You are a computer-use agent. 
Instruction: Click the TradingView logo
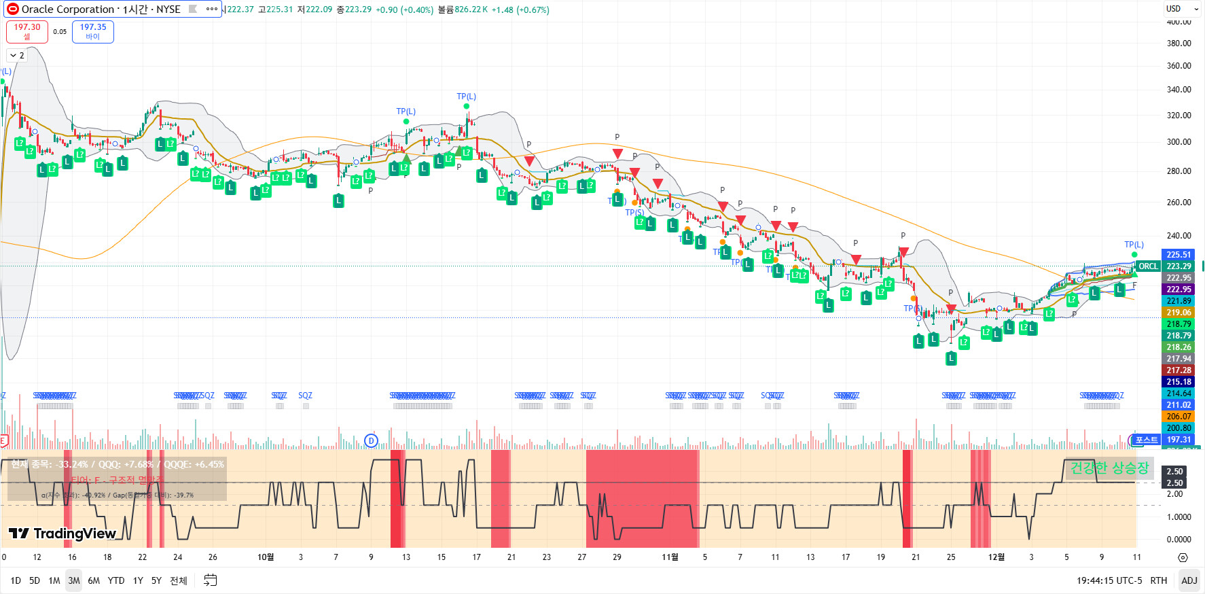coord(62,534)
